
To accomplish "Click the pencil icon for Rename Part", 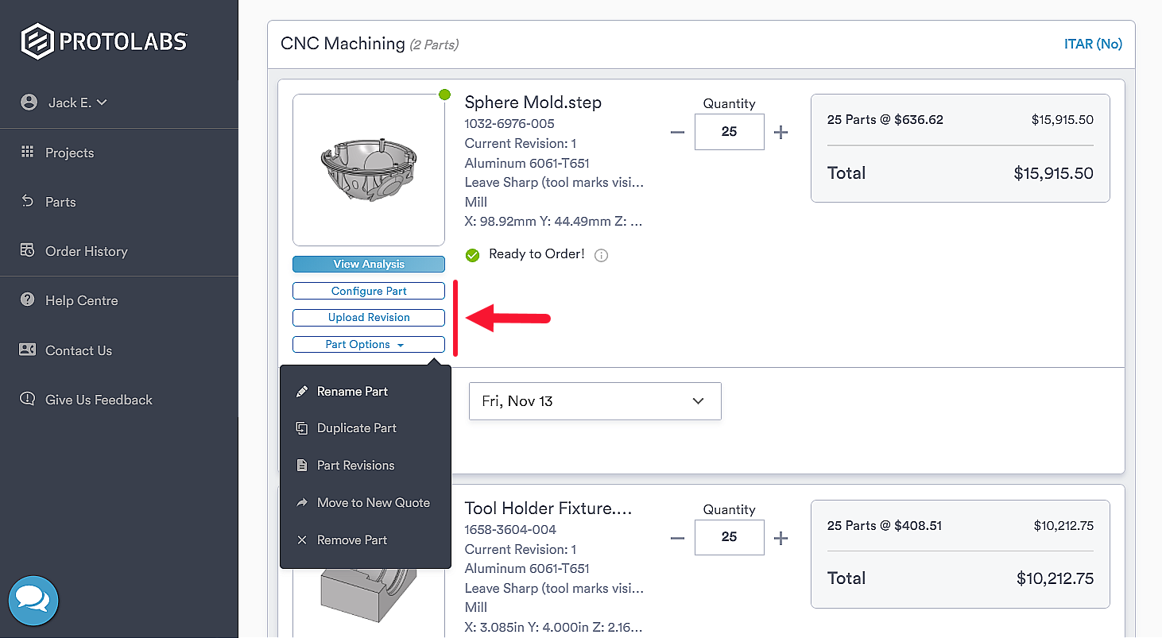I will (x=301, y=391).
